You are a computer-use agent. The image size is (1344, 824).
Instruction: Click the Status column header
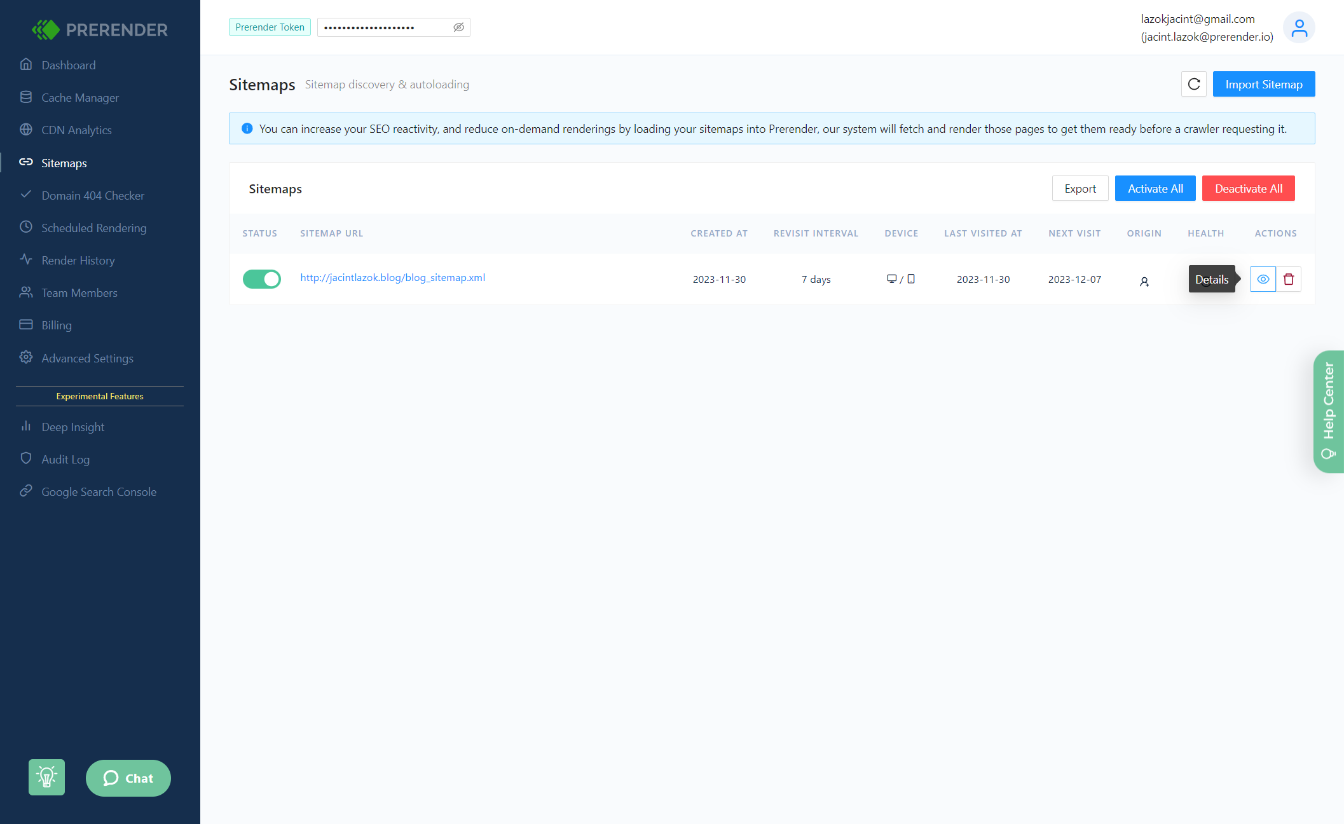pyautogui.click(x=259, y=233)
